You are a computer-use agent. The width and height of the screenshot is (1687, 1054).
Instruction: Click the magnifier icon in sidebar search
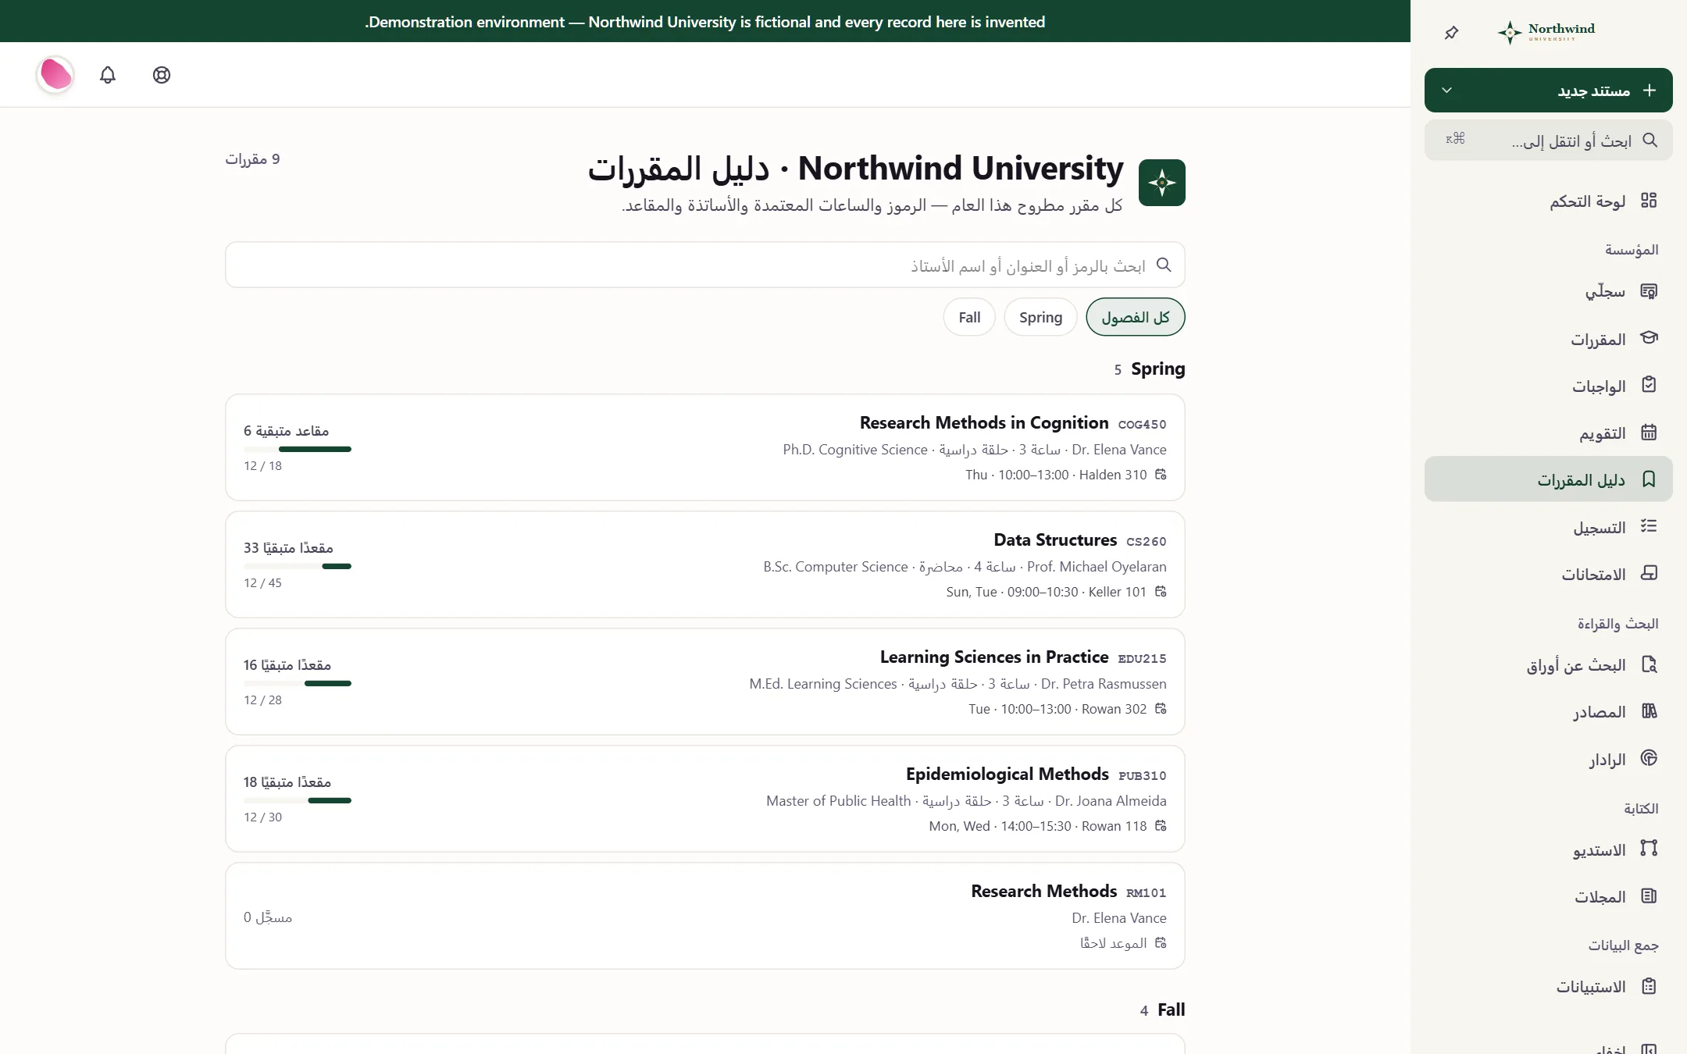point(1650,141)
